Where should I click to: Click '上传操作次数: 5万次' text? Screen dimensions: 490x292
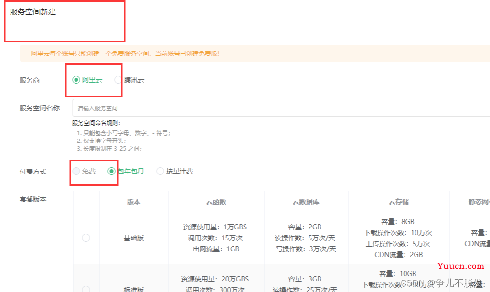pos(398,244)
